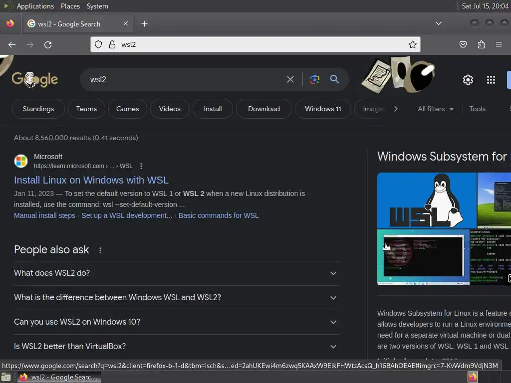Select the Download filter chip
This screenshot has width=511, height=383.
coord(263,109)
